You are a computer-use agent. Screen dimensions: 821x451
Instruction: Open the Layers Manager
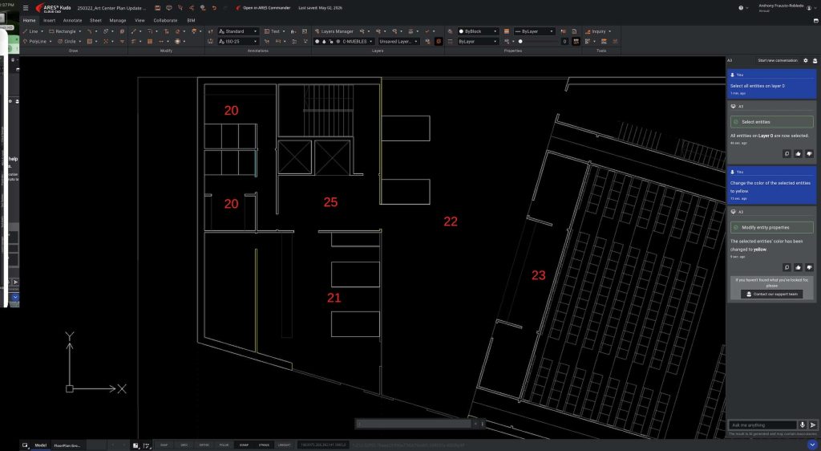coord(334,31)
